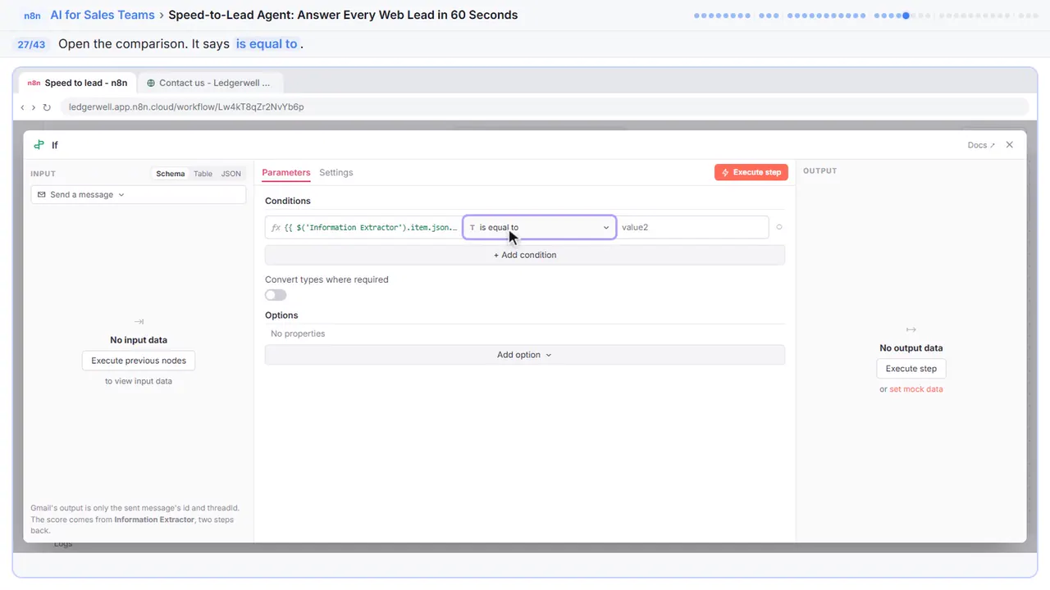This screenshot has height=590, width=1050.
Task: Click the If node icon in the header
Action: (39, 145)
